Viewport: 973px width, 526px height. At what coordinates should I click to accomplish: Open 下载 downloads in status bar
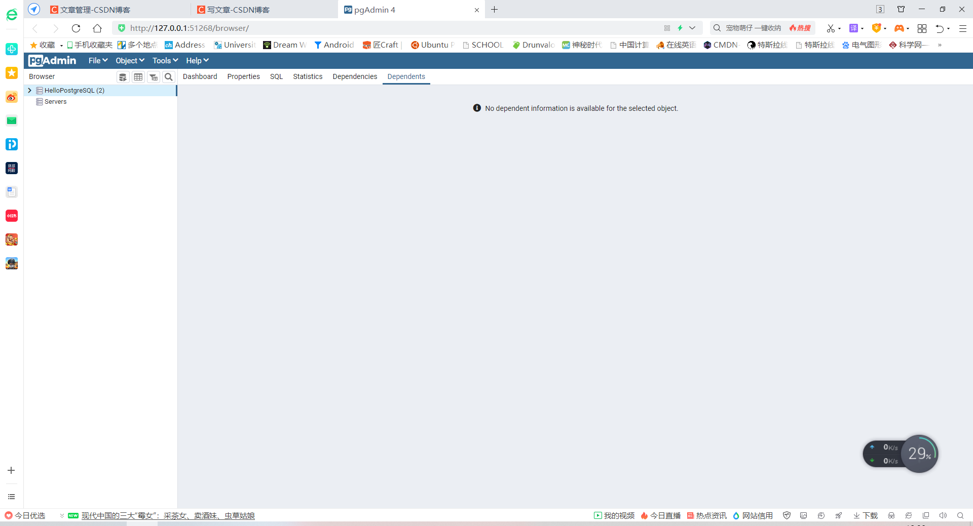coord(866,515)
